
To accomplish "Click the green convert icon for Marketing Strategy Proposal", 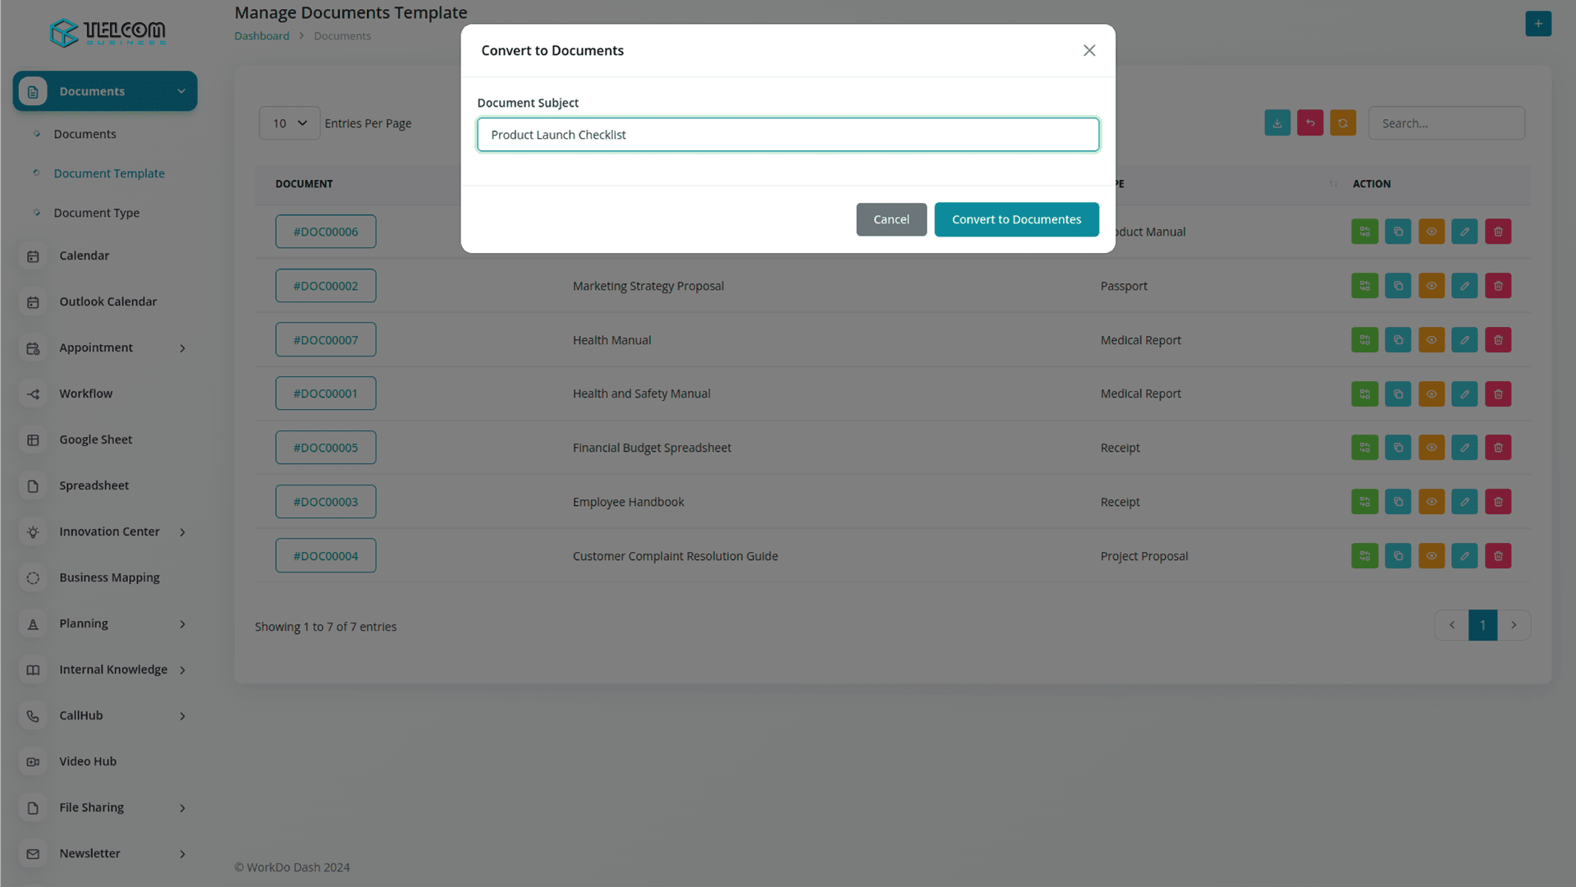I will point(1364,286).
